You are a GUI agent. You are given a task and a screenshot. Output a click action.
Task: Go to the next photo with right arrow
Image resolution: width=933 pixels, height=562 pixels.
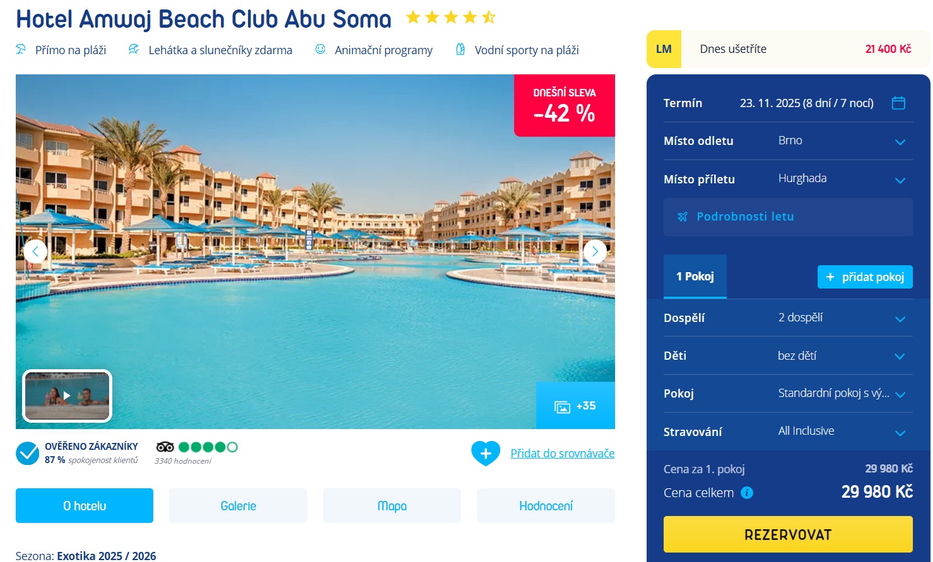[x=595, y=251]
